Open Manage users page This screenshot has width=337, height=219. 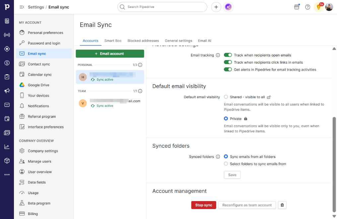point(44,161)
